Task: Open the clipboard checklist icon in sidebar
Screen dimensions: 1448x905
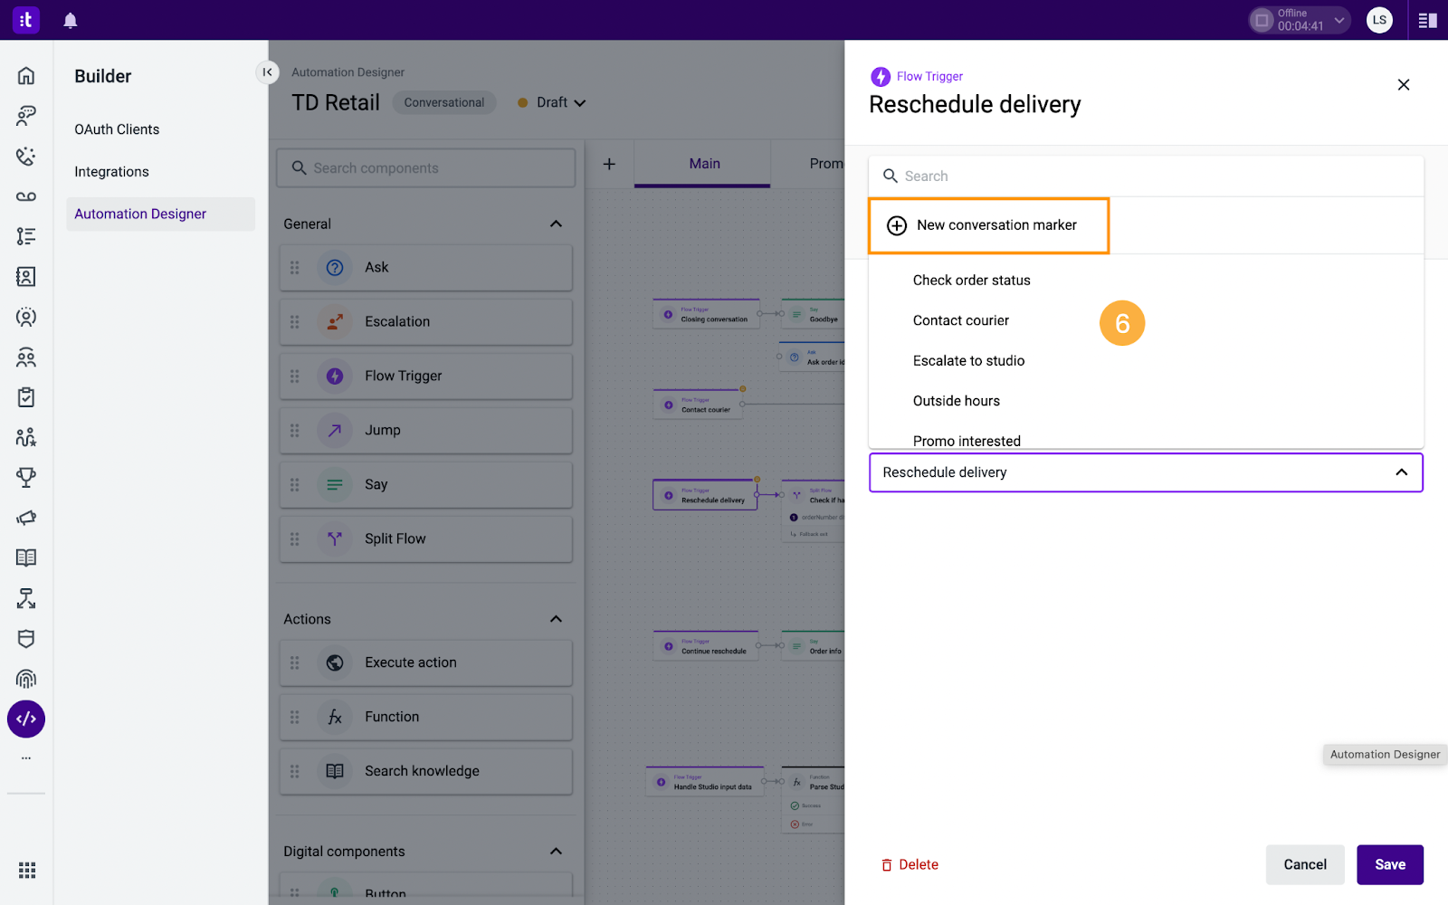Action: point(26,397)
